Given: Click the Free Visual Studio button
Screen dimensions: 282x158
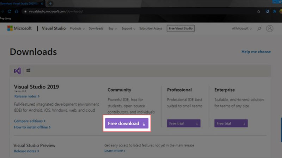Looking at the screenshot, I should pyautogui.click(x=180, y=28).
